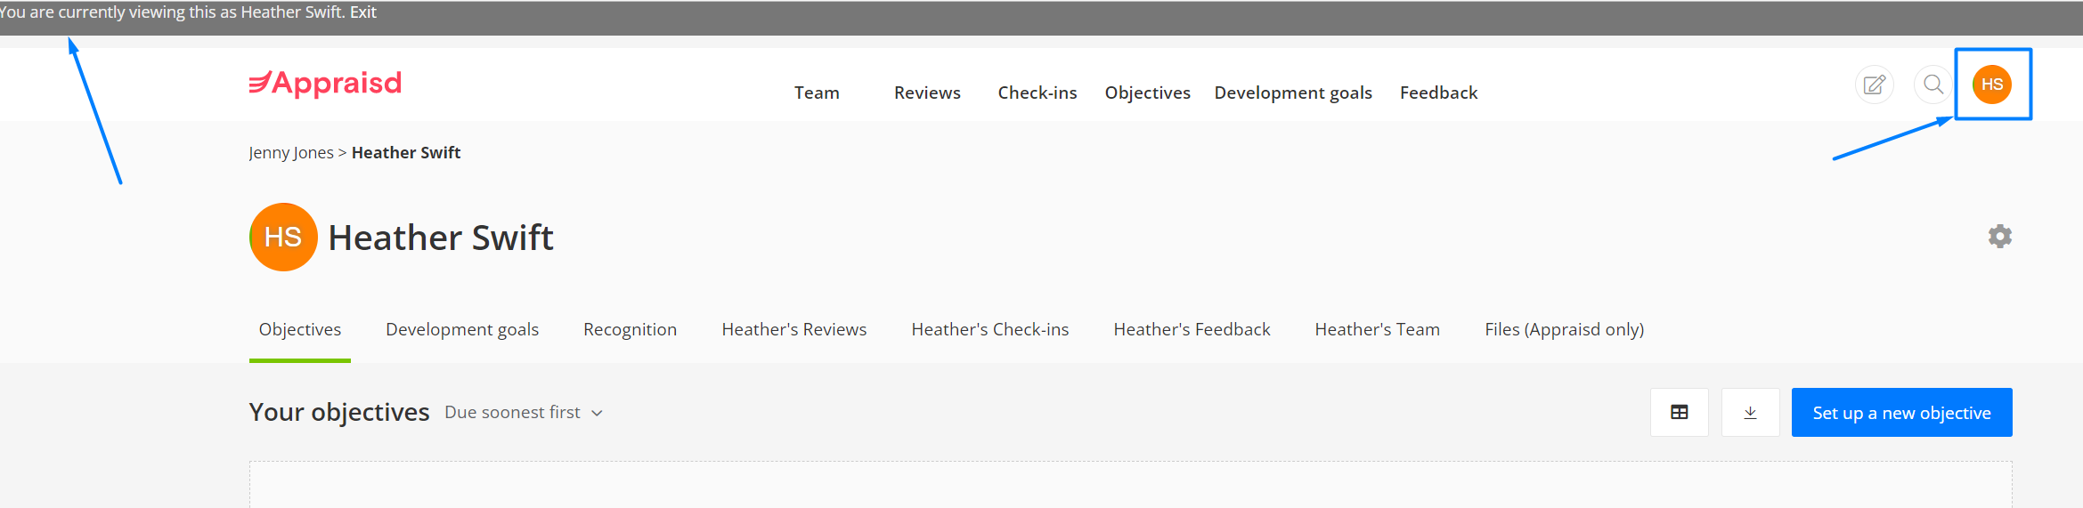
Task: Switch to the Recognition tab
Action: [x=631, y=329]
